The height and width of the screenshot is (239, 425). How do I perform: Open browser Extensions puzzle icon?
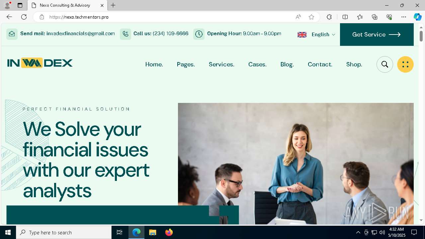(329, 17)
